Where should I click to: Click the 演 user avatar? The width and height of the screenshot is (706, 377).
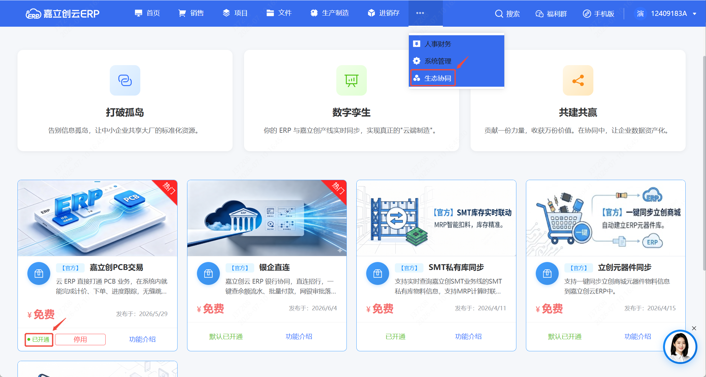[640, 14]
